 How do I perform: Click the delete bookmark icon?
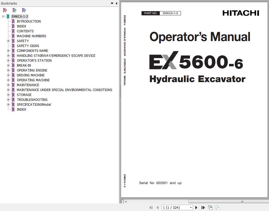coord(5,10)
